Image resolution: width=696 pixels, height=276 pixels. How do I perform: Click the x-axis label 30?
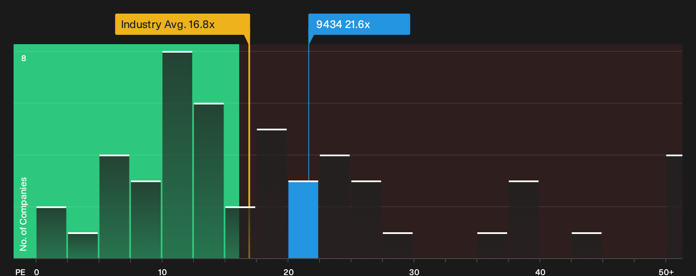[414, 272]
